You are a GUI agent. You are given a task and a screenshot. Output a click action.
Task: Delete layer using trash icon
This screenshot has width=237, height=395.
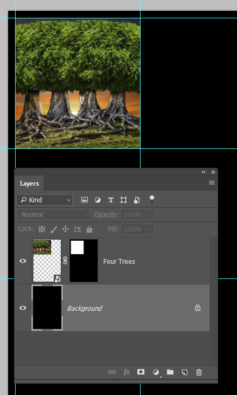199,372
